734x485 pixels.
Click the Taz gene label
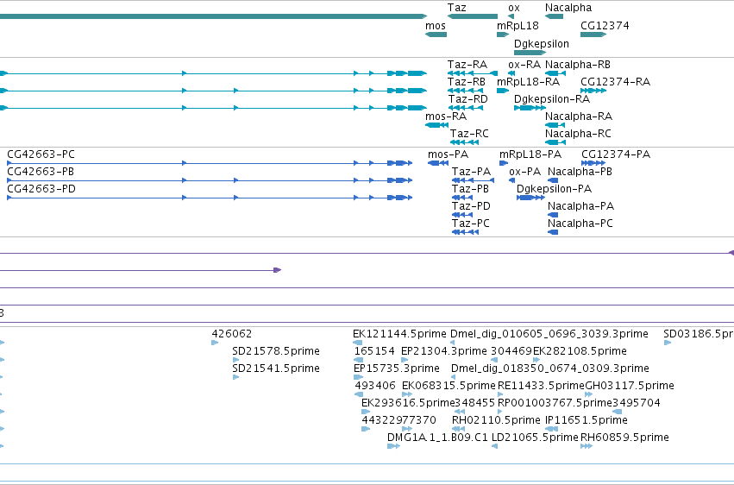456,8
